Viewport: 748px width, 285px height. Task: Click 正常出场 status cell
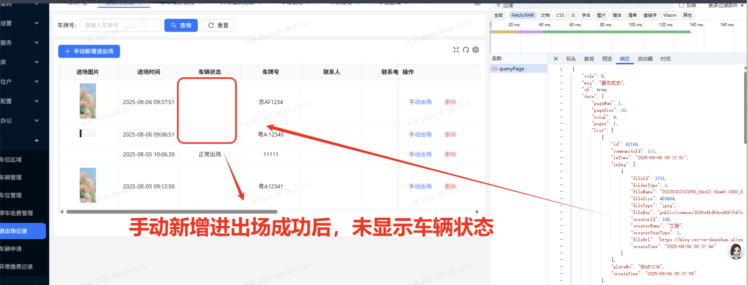(x=209, y=154)
